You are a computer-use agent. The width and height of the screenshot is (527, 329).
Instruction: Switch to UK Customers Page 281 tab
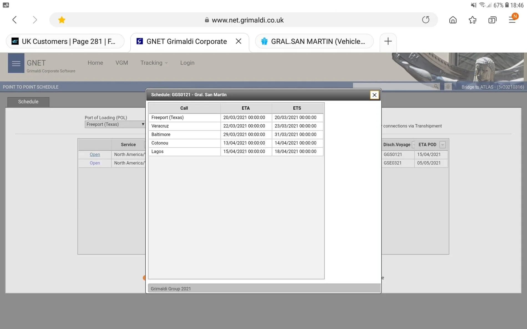coord(65,41)
